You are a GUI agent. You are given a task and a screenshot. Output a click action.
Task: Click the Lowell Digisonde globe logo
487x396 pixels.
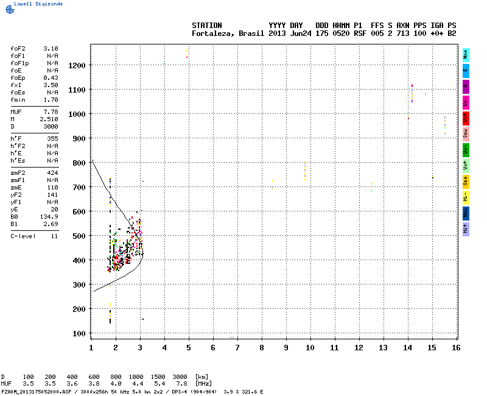coord(10,10)
